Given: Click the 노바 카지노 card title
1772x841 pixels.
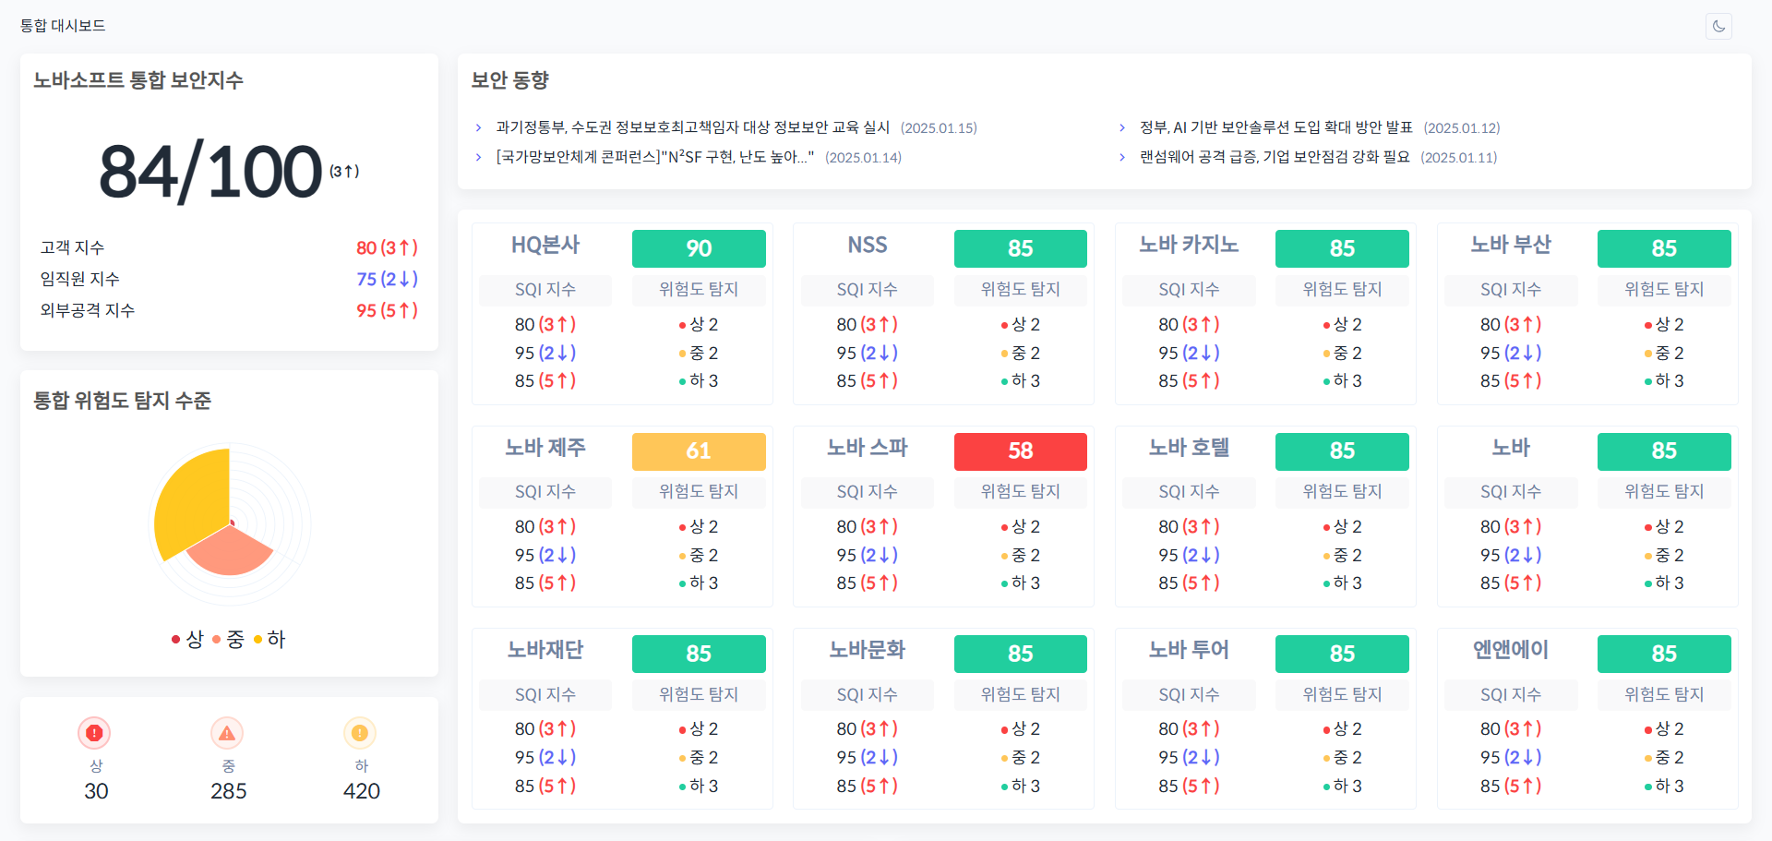Looking at the screenshot, I should [1189, 246].
